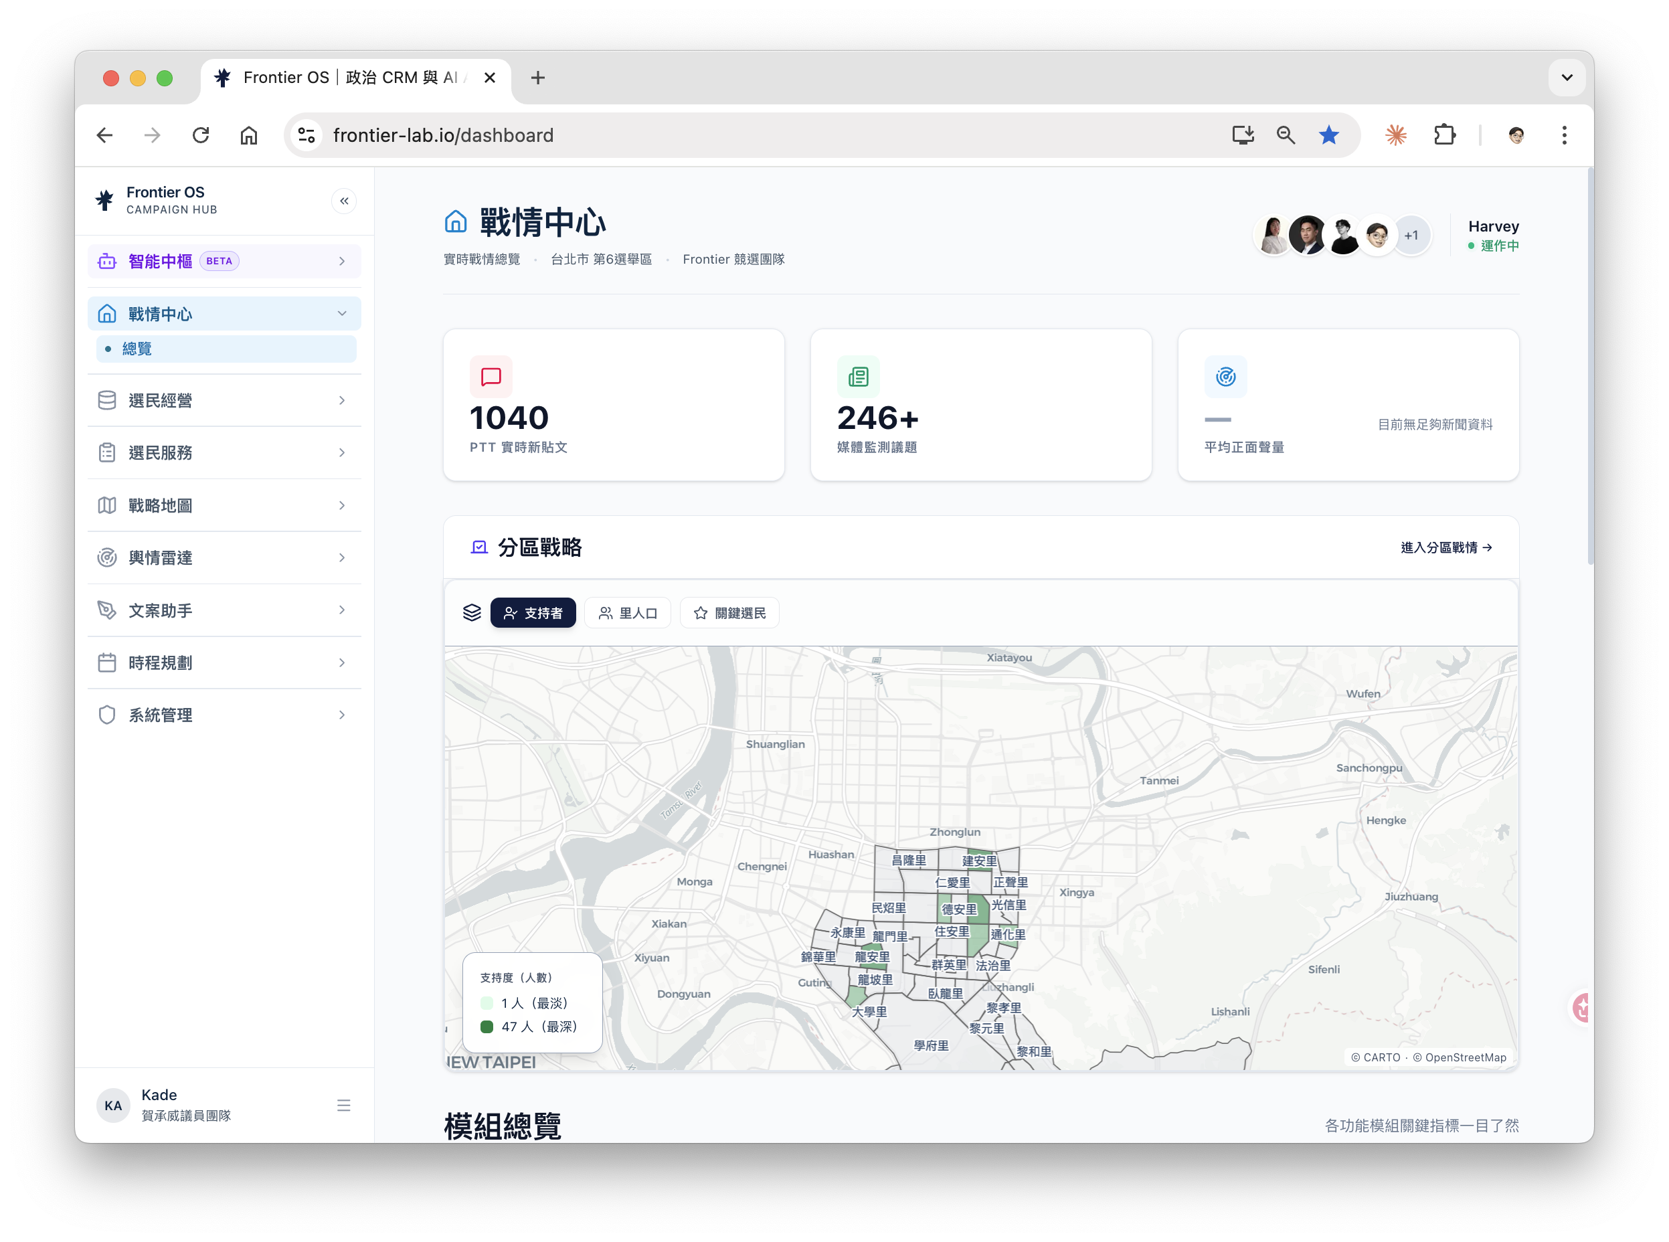Close the Frontier OS tab

click(489, 78)
